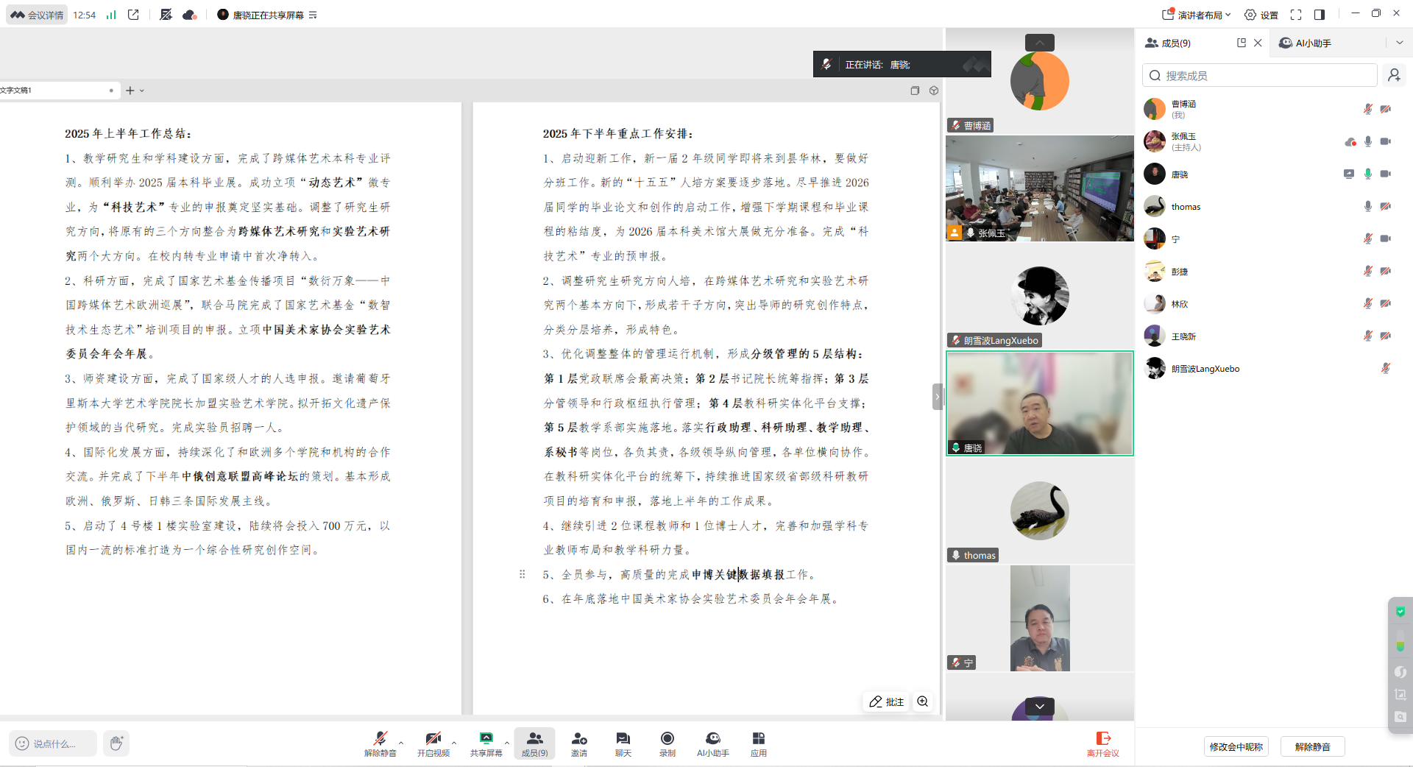
Task: Click the magnifier zoom icon beside 批注
Action: pyautogui.click(x=922, y=701)
